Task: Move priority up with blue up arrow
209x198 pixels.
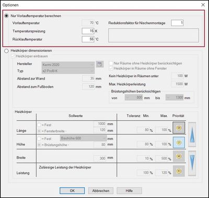Action: [x=192, y=134]
